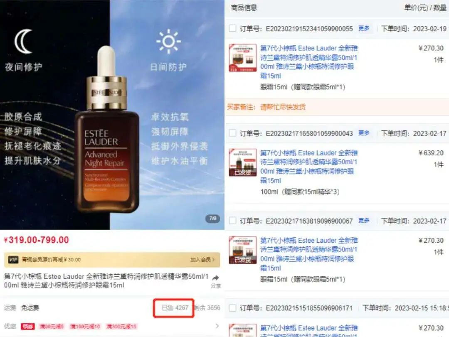Expand 更多 next to order ending 900067
Screen dimensions: 449x337
click(364, 221)
